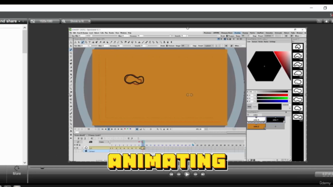Click Camtasia's large Play button

tap(187, 175)
